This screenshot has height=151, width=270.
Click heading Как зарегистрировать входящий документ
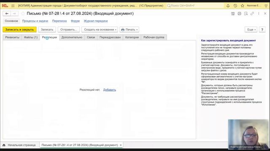pos(228,41)
